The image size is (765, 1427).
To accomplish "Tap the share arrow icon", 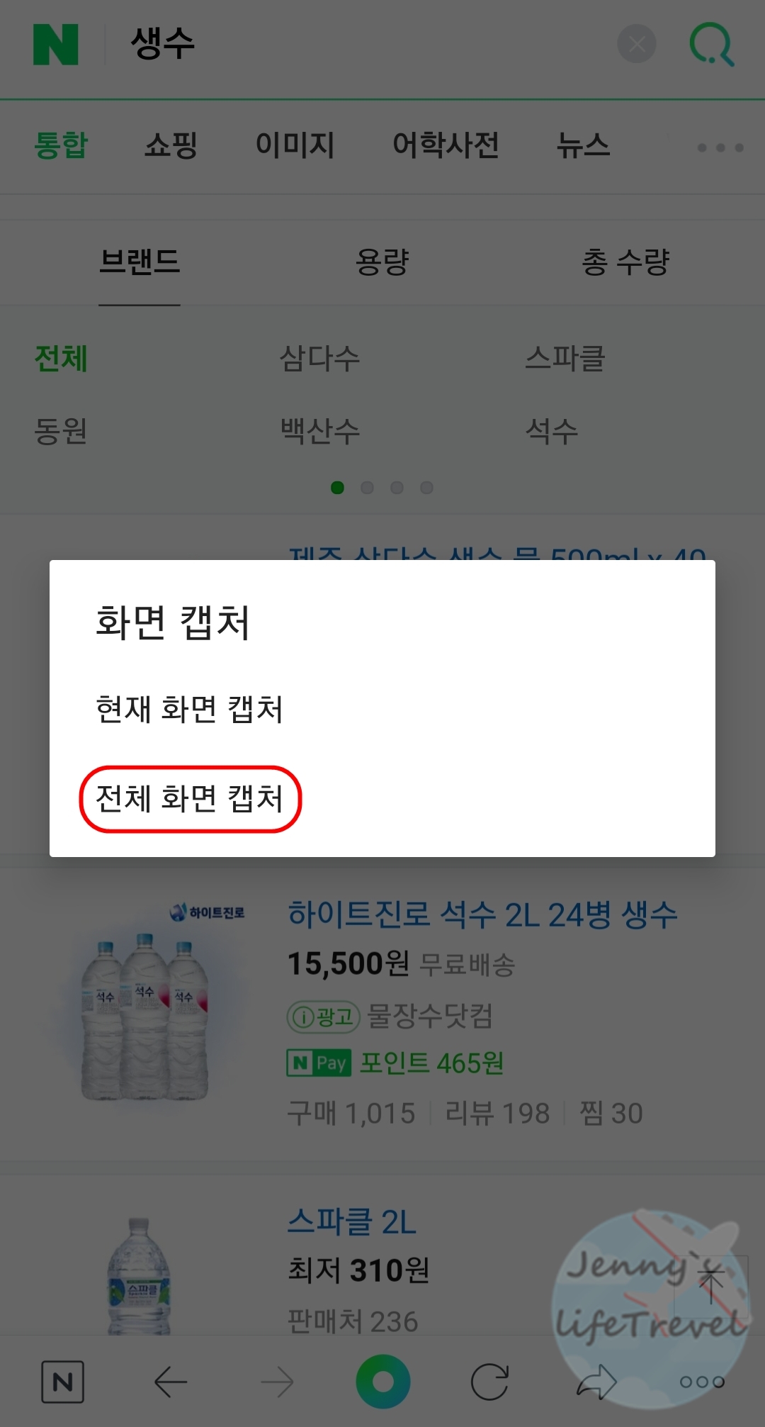I will point(596,1382).
